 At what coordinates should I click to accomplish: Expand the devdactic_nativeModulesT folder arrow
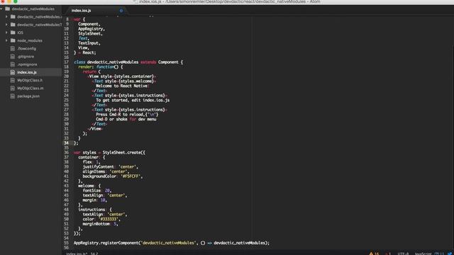coord(6,25)
